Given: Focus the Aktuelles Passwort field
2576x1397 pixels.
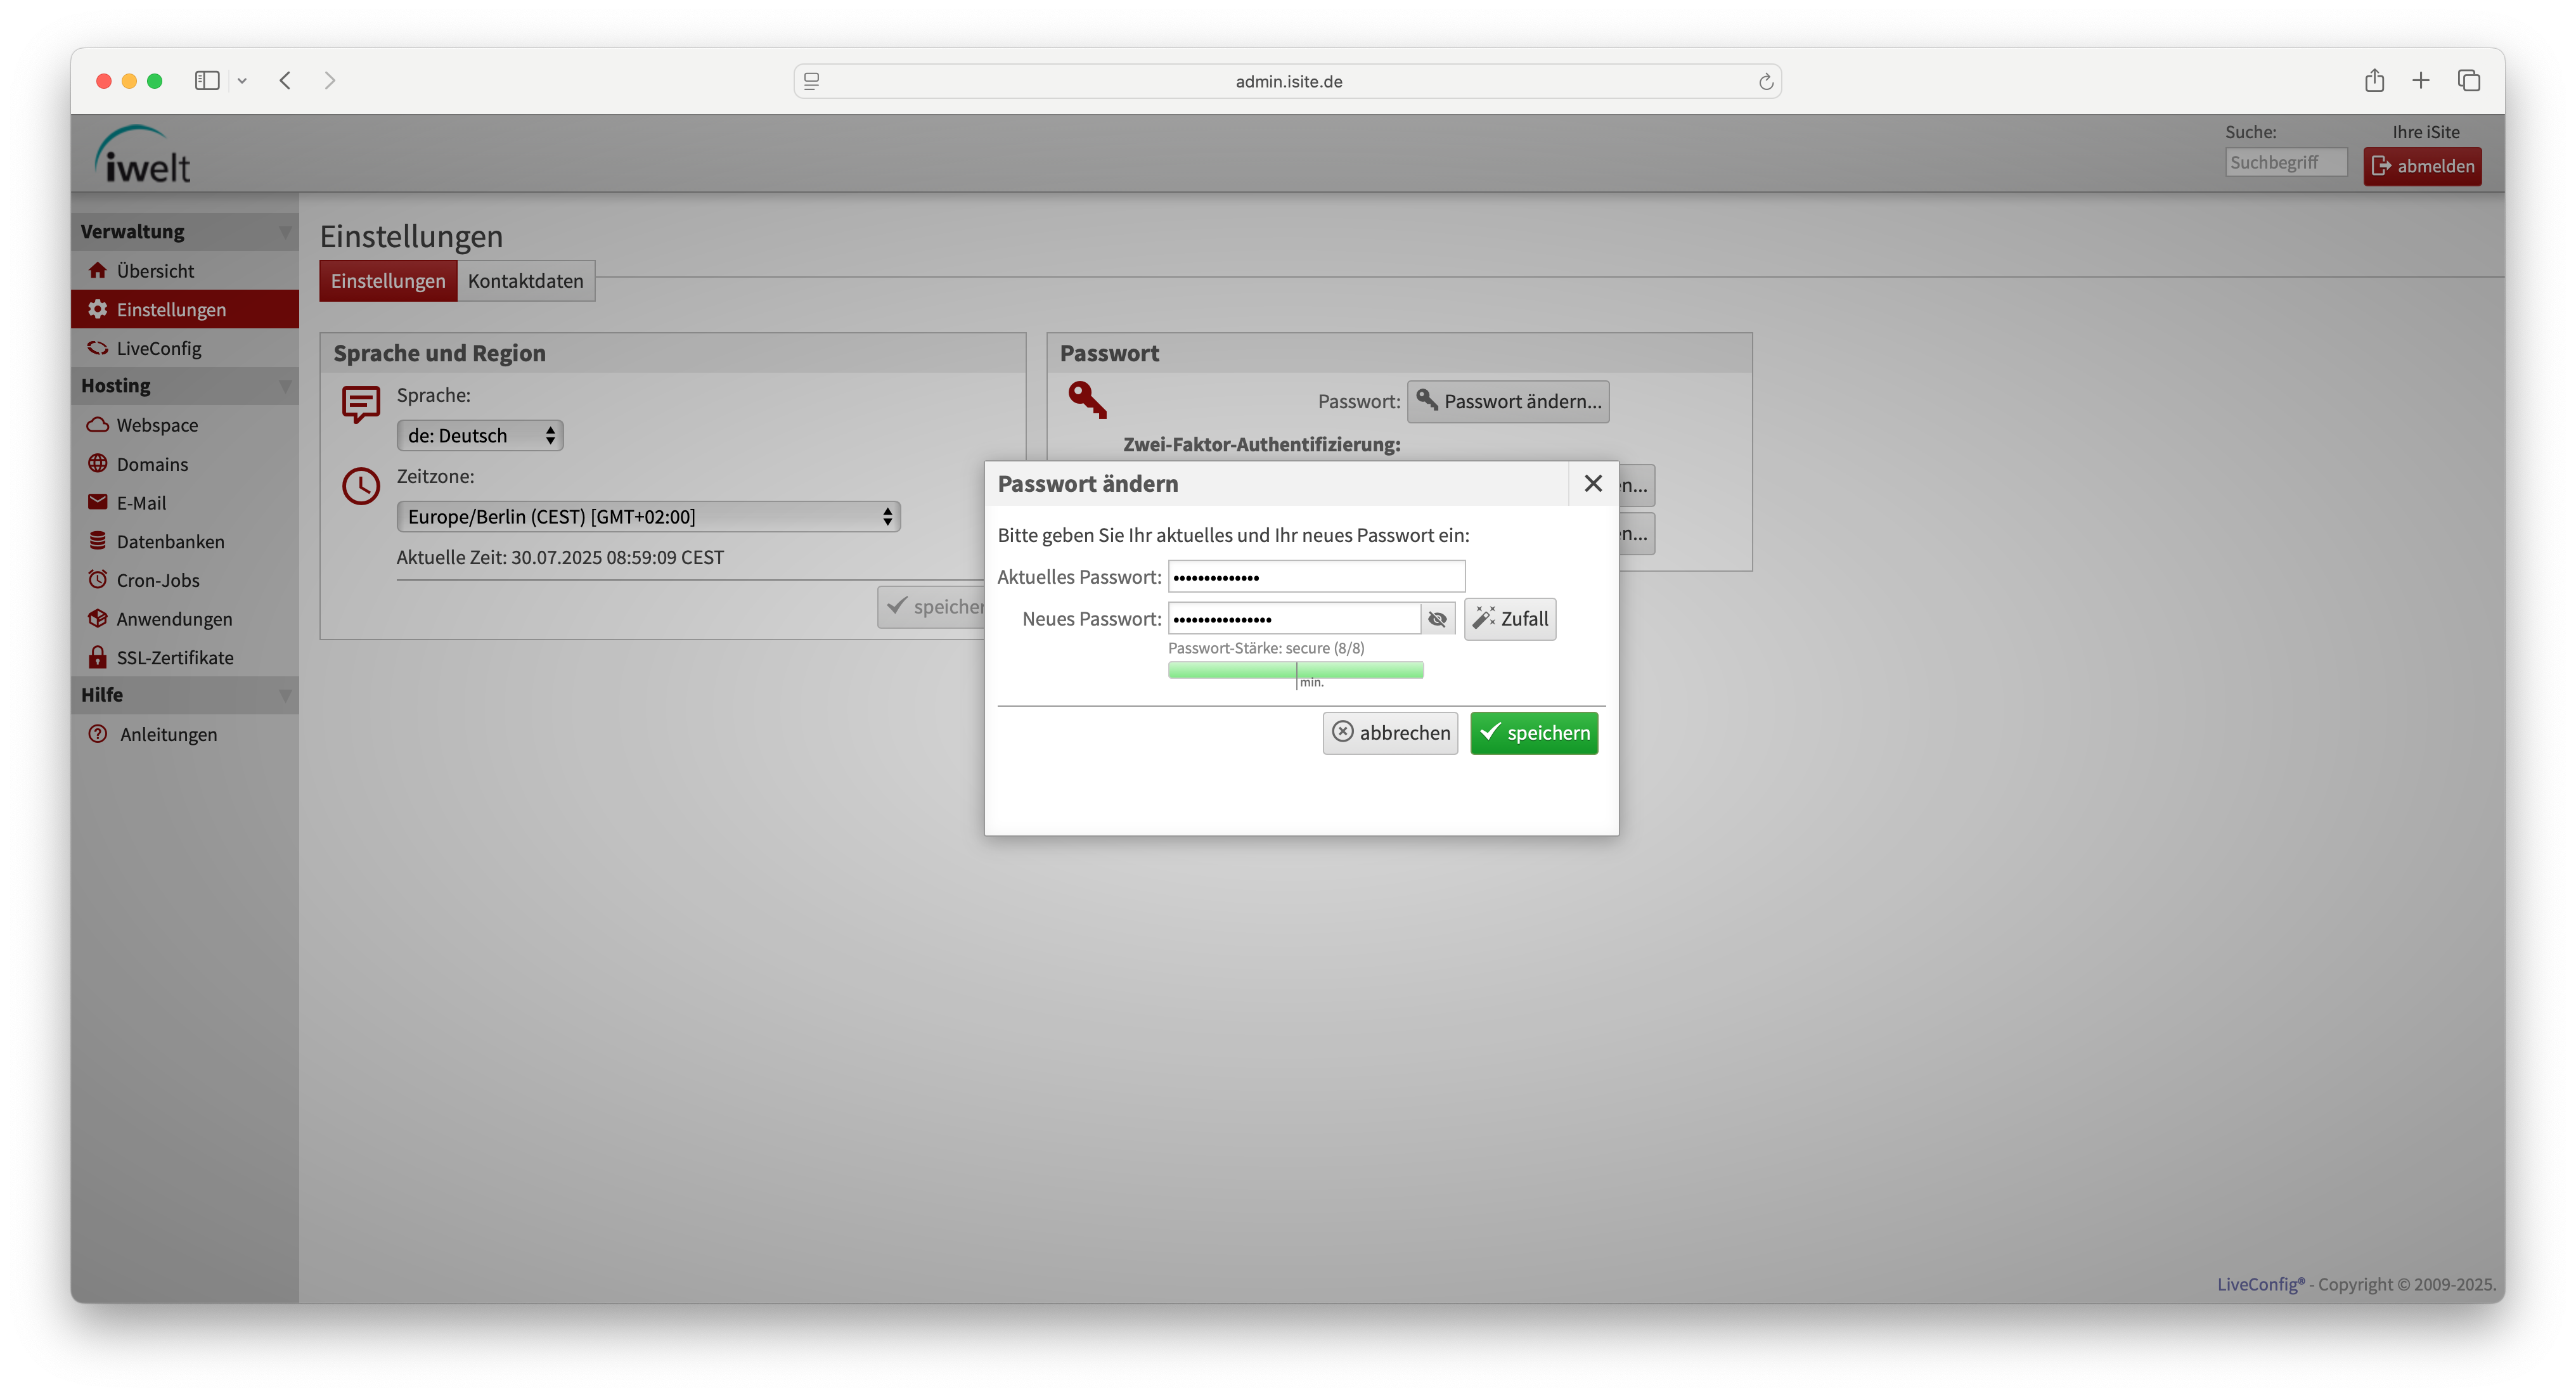Looking at the screenshot, I should point(1316,576).
